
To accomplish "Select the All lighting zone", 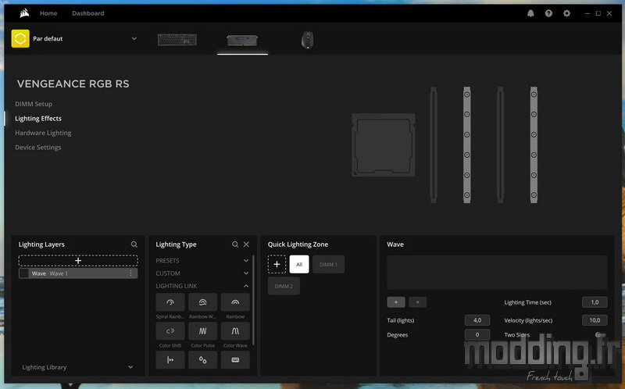I will click(x=299, y=264).
